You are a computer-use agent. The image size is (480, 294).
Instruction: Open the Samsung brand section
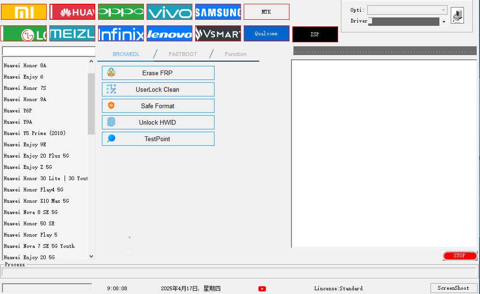pyautogui.click(x=218, y=12)
